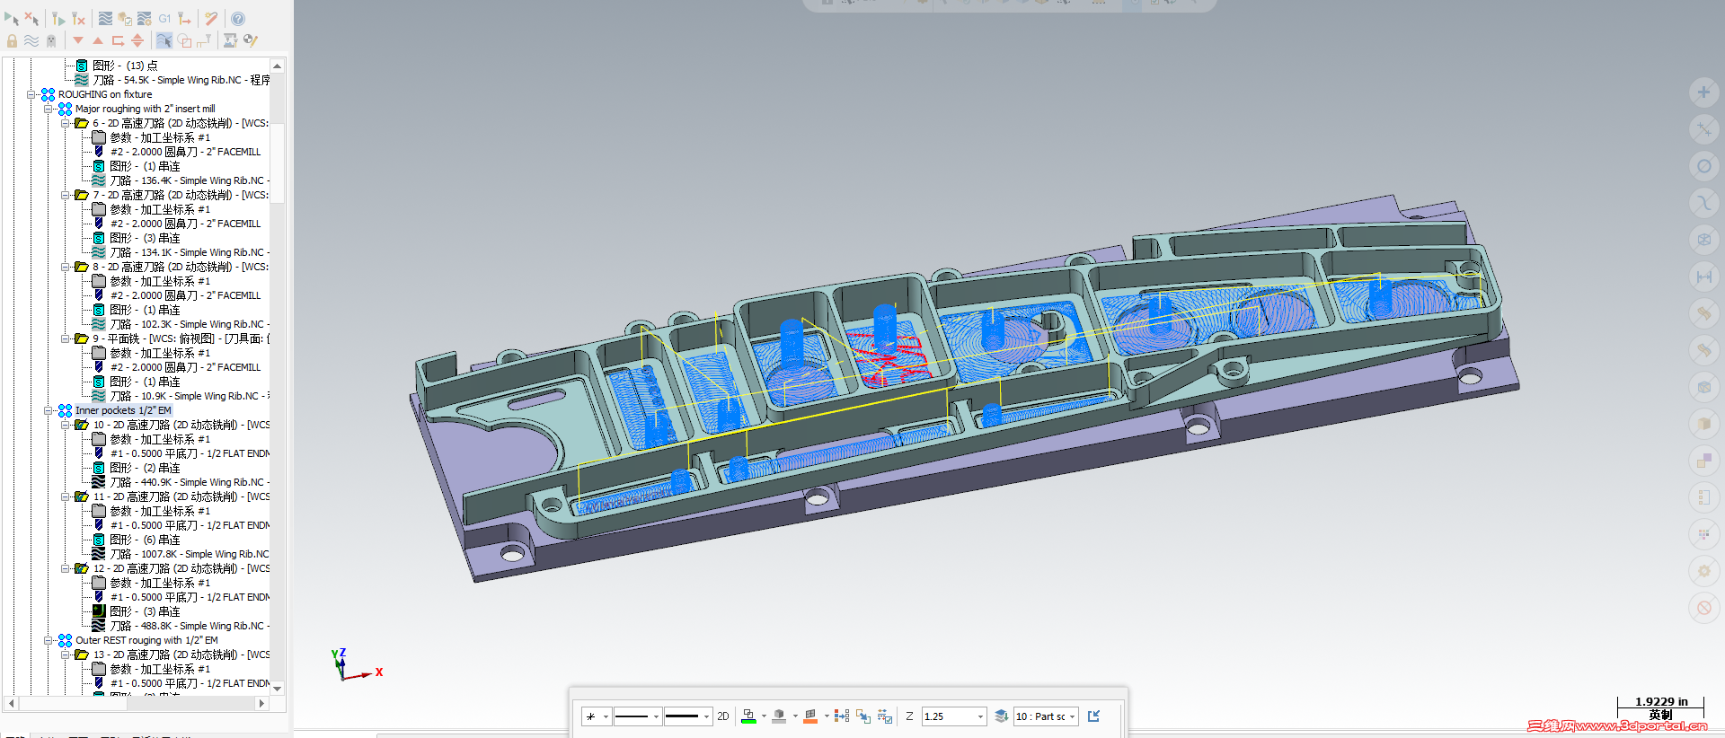The width and height of the screenshot is (1725, 738).
Task: Open the toolpath manager help icon
Action: click(238, 19)
